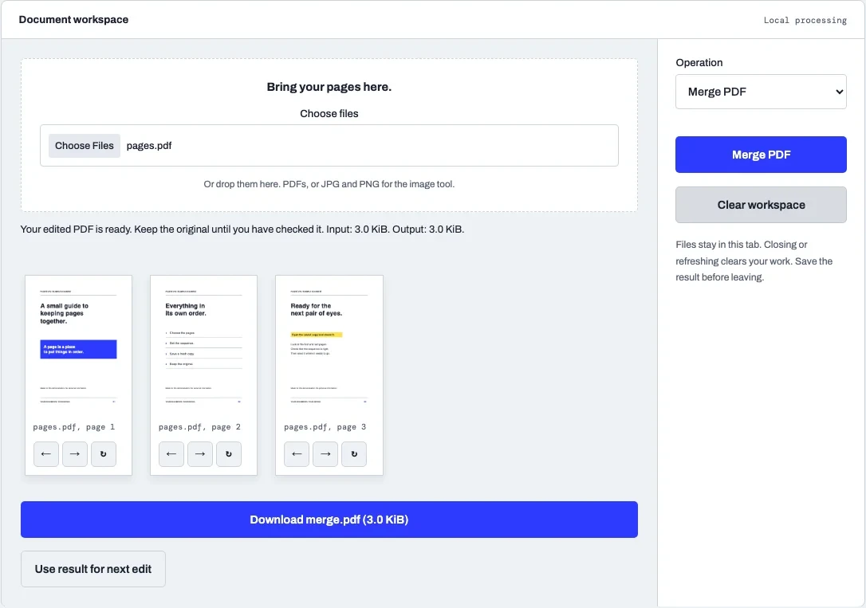Rotate pages.pdf page 2
866x608 pixels.
coord(229,454)
